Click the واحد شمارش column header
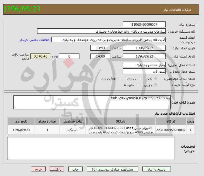The width and height of the screenshot is (204, 176). pyautogui.click(x=73, y=121)
